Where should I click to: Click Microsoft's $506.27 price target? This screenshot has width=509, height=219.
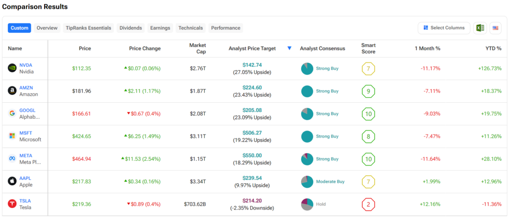coord(252,133)
